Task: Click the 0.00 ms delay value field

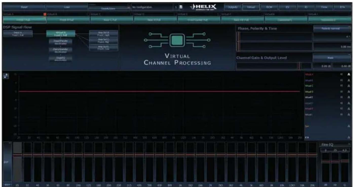Action: [x=332, y=47]
